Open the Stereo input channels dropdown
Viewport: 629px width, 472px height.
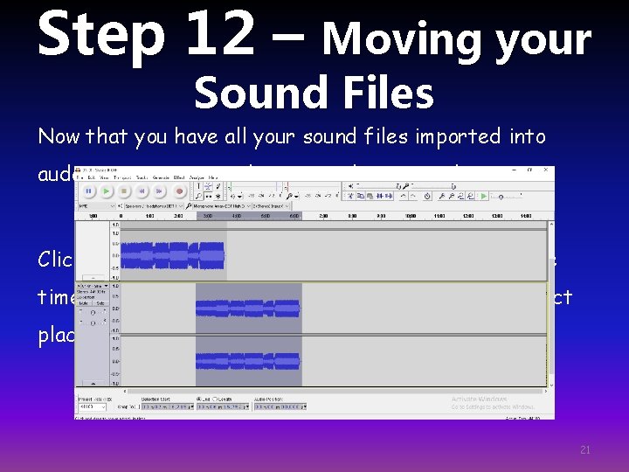tap(271, 206)
